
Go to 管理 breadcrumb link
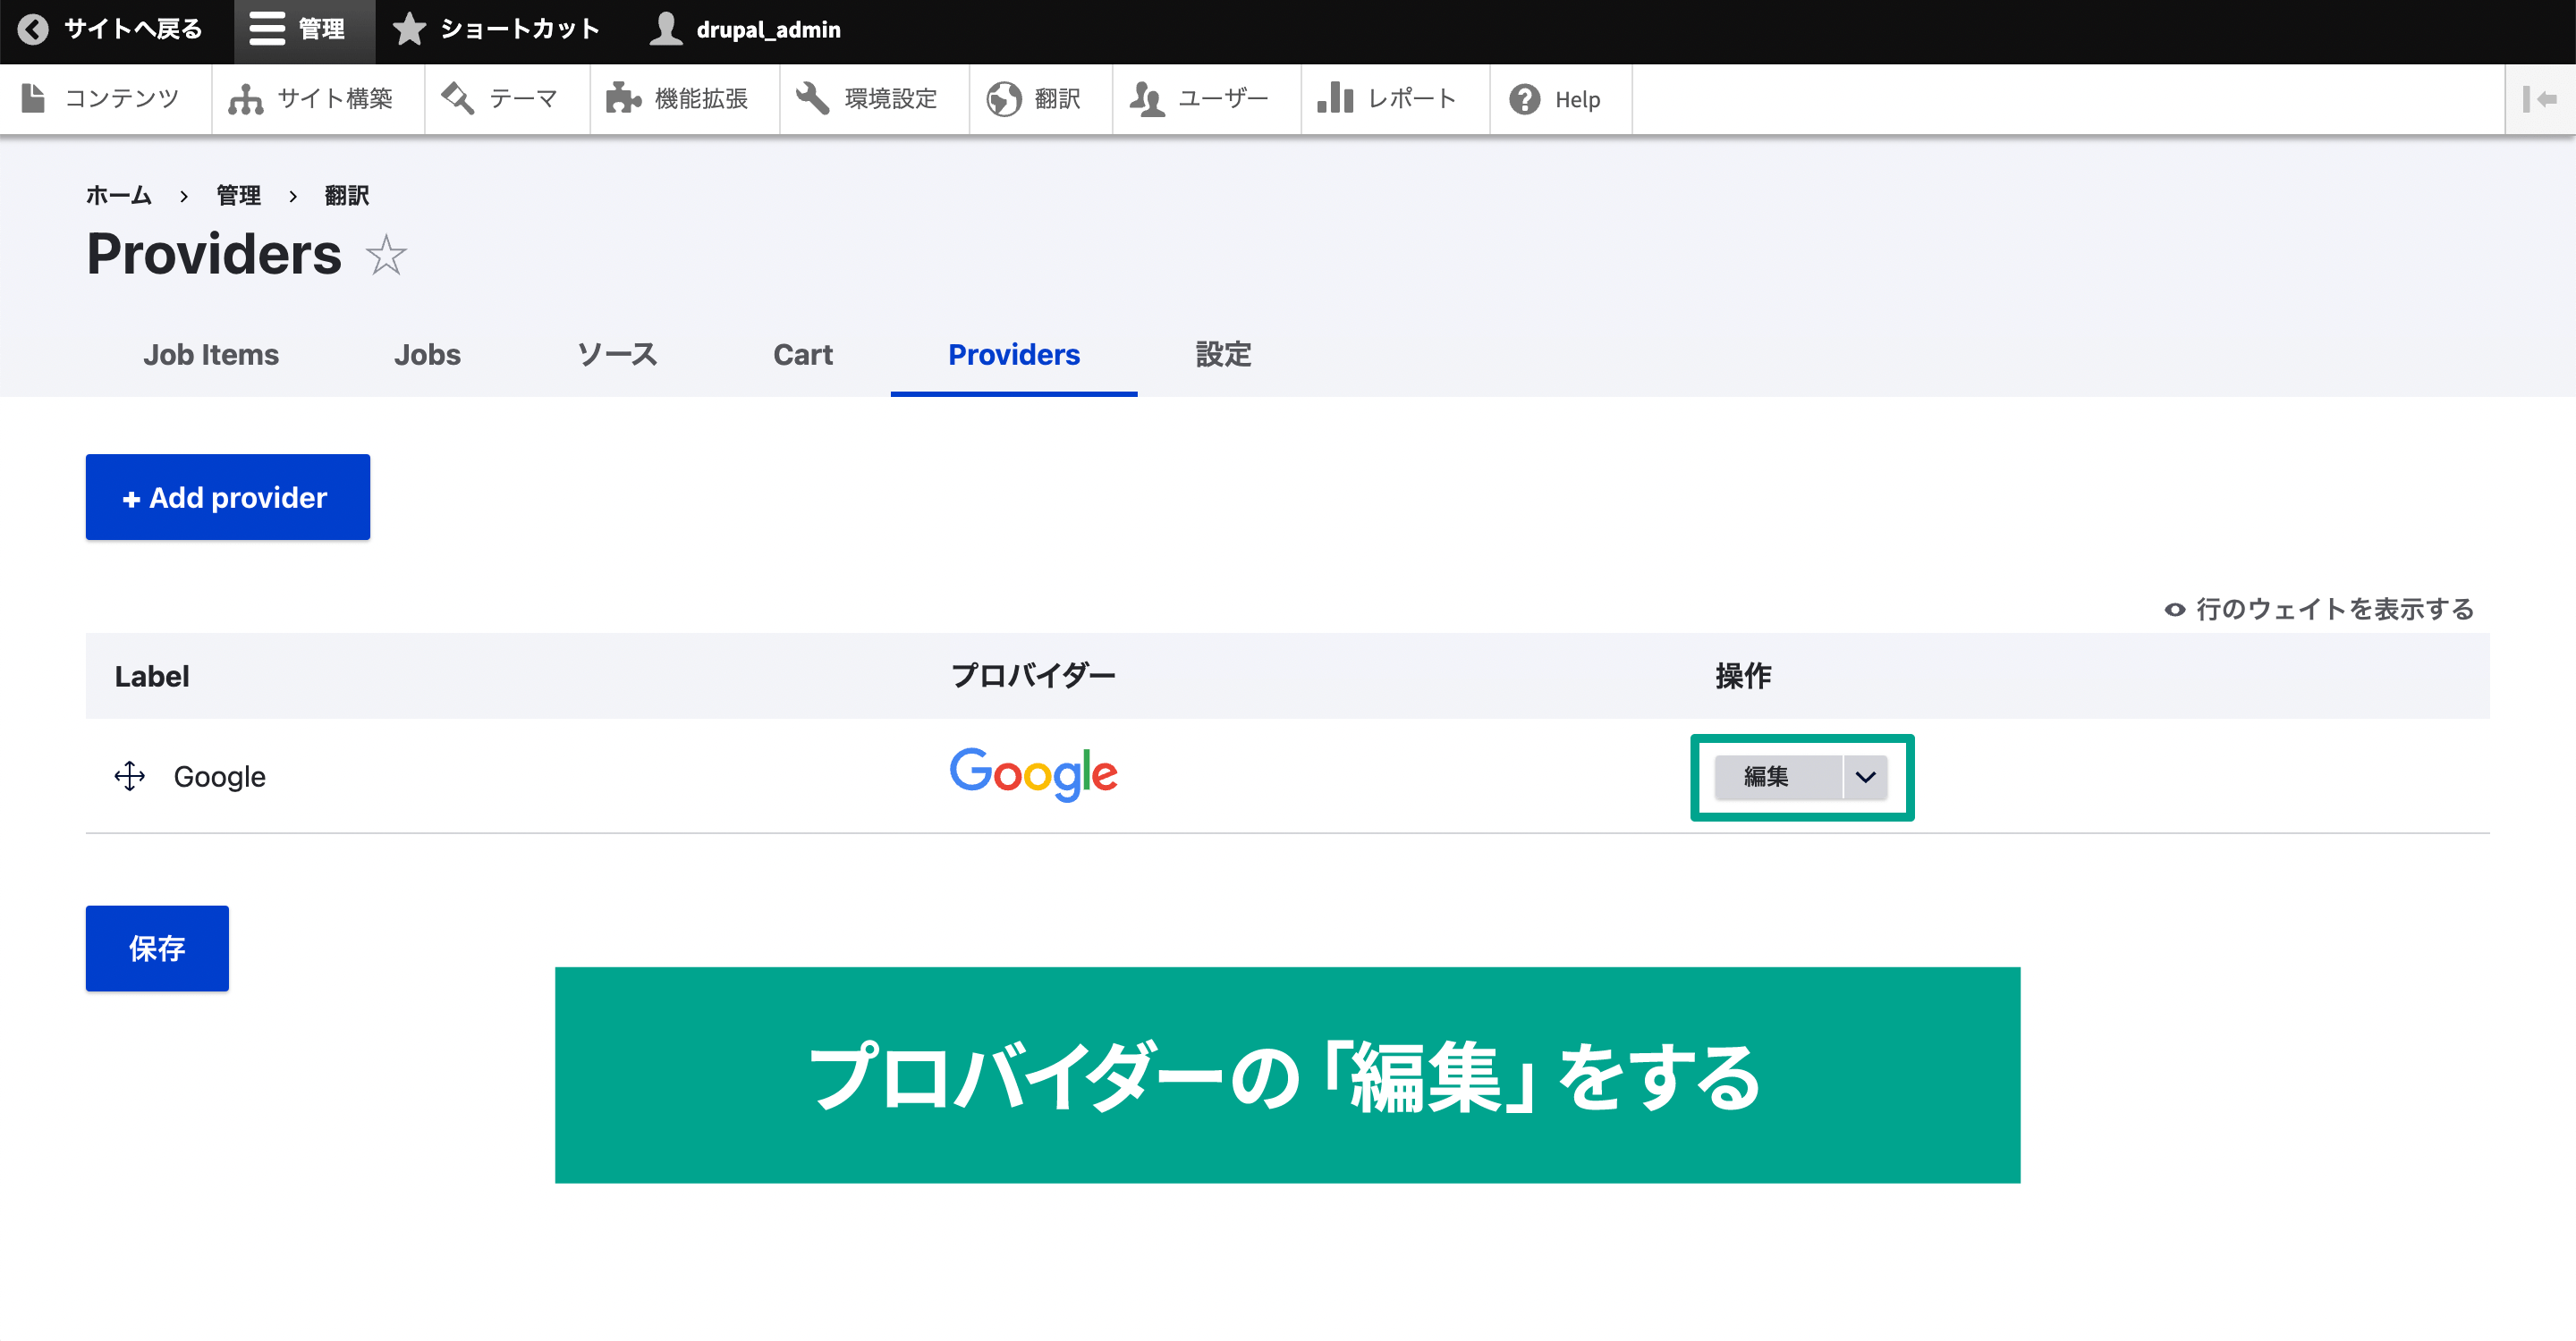pos(238,196)
